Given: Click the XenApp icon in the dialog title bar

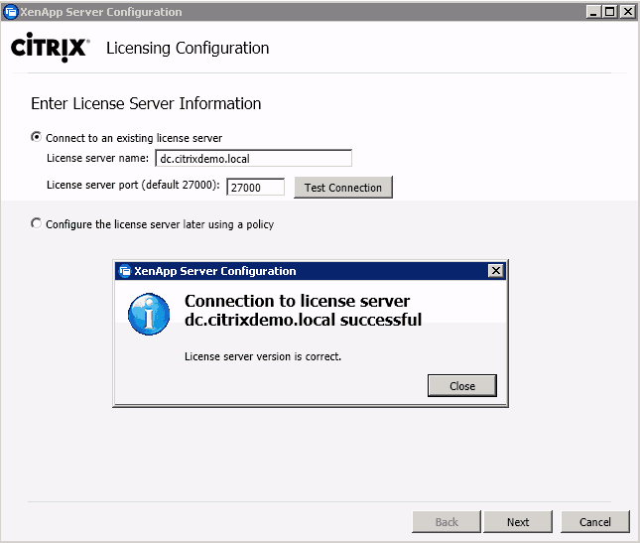Looking at the screenshot, I should tap(124, 271).
